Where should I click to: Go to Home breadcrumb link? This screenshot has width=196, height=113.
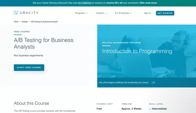[x=16, y=21]
